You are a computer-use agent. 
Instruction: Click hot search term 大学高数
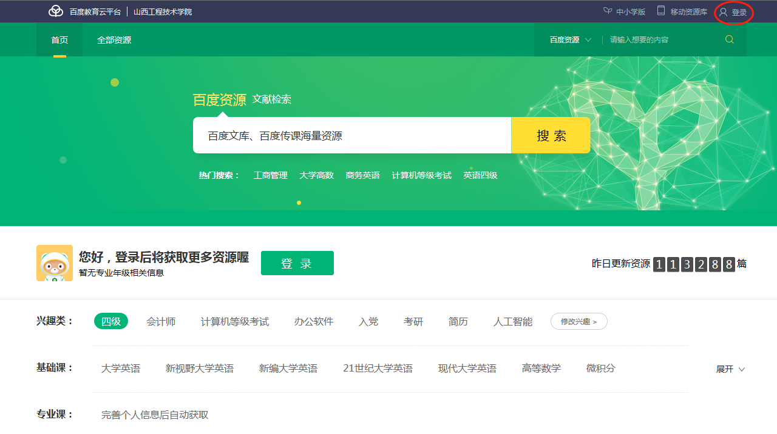[316, 175]
